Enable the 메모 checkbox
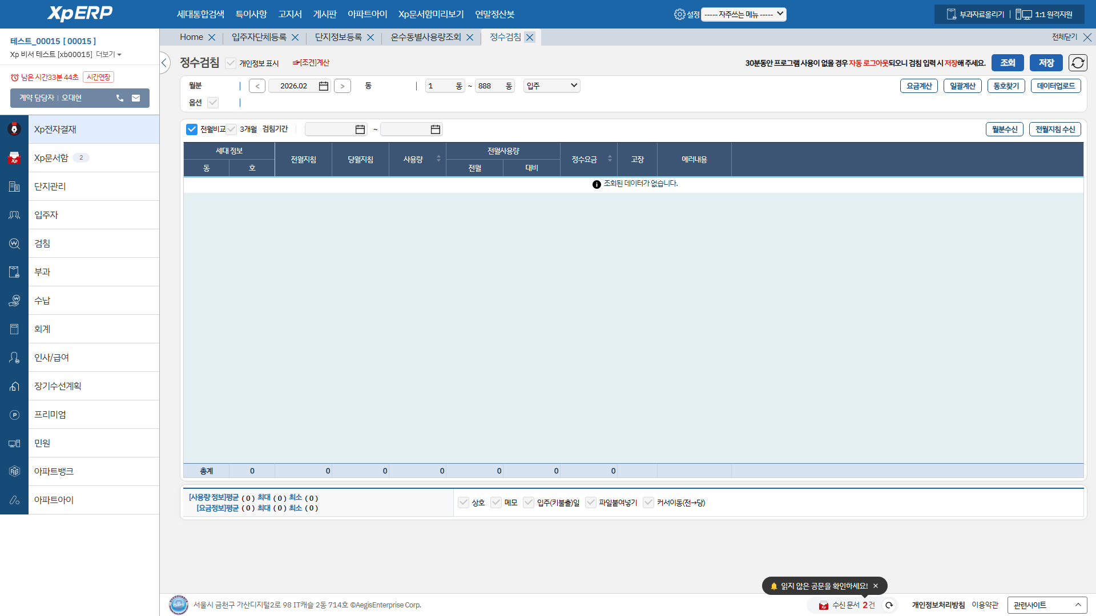 tap(496, 502)
